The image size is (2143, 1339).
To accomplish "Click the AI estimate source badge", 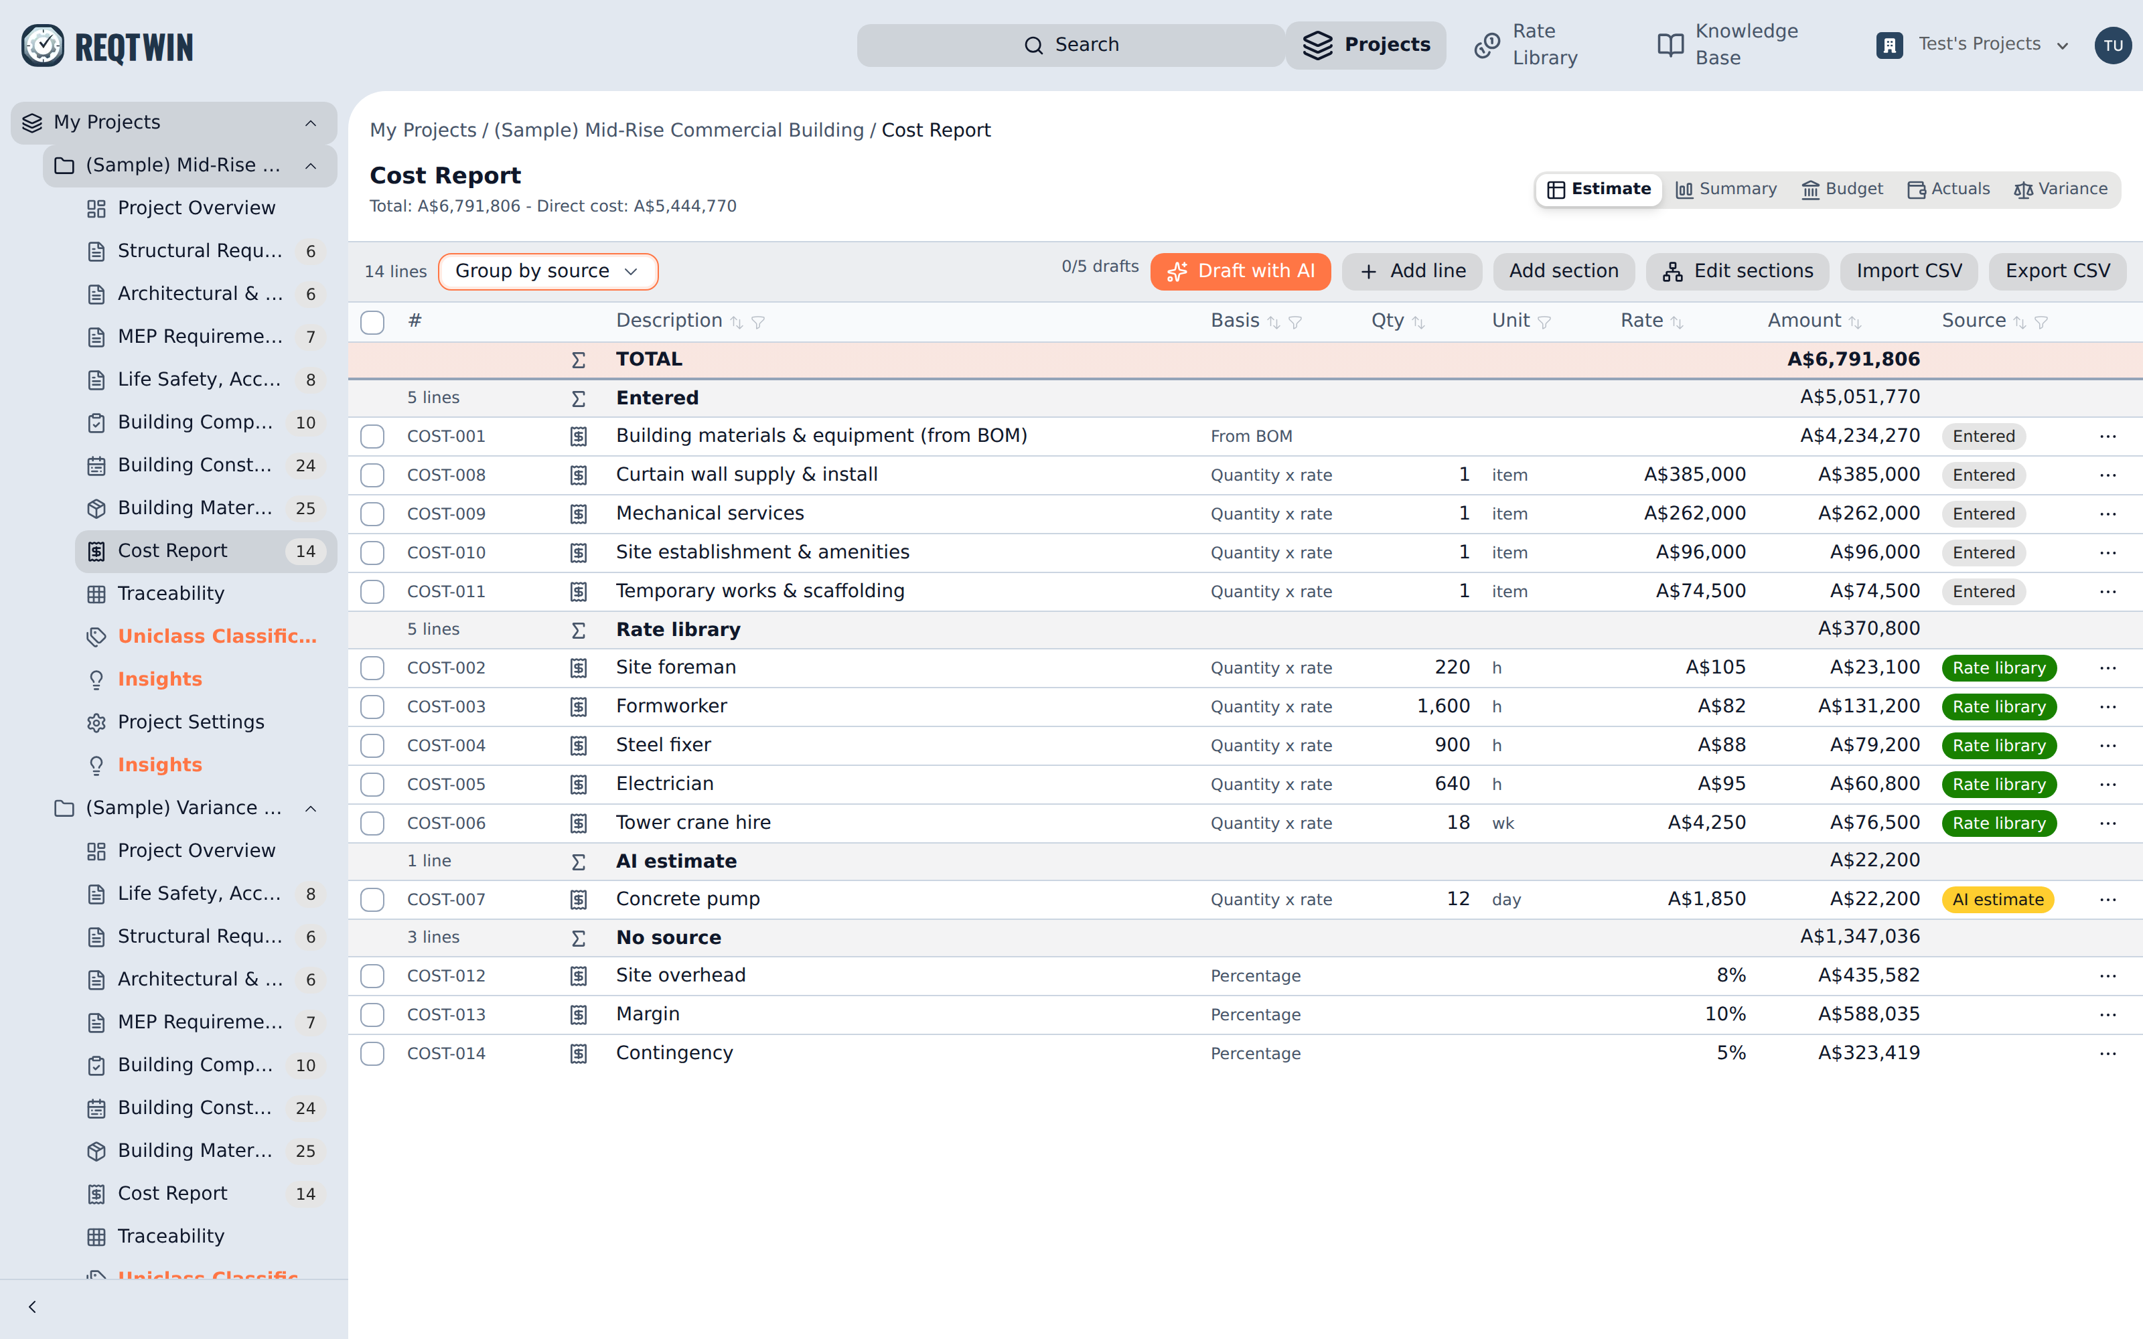I will [1998, 899].
